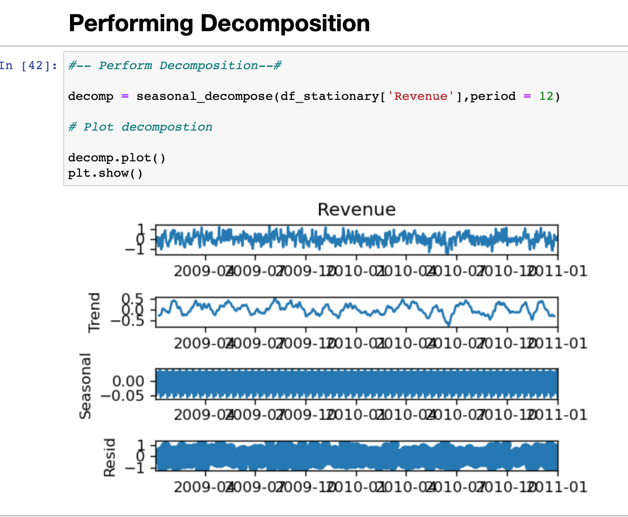Click the 'Revenue' string in the code

coord(421,96)
